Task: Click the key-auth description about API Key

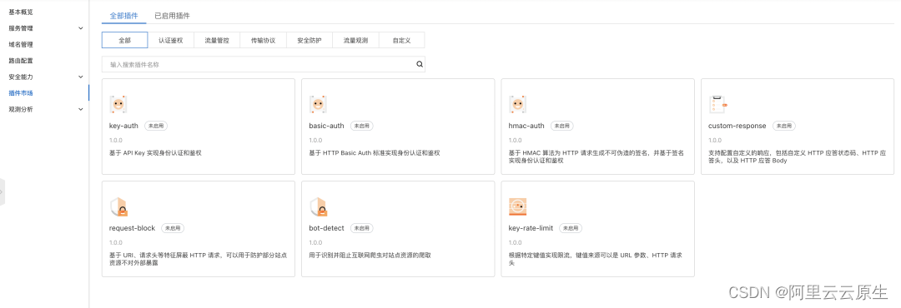Action: click(155, 152)
